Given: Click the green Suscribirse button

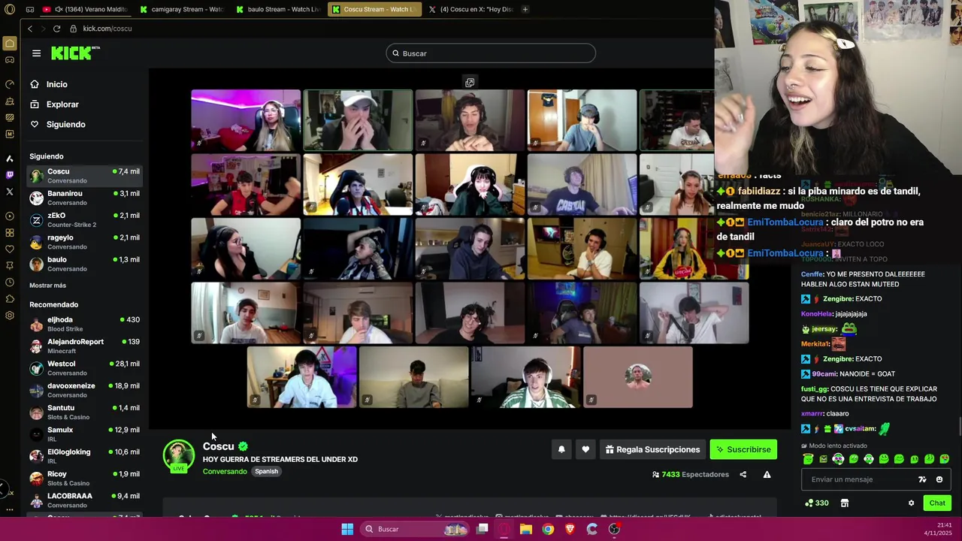Looking at the screenshot, I should tap(743, 449).
